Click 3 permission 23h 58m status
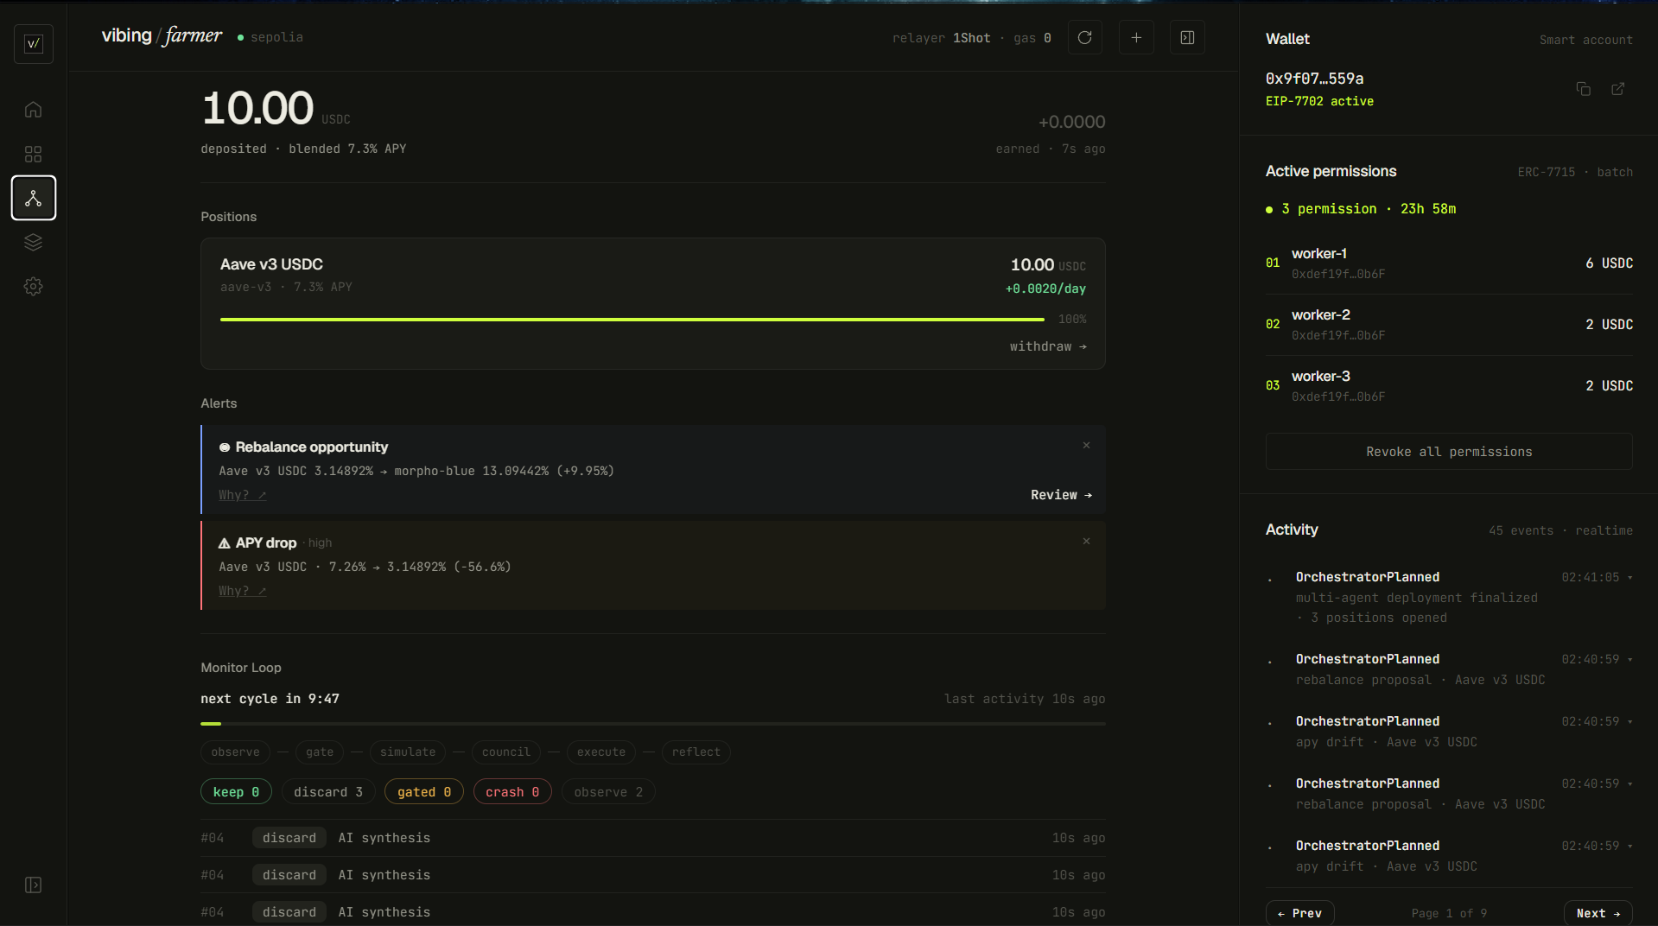This screenshot has width=1658, height=926. coord(1361,209)
